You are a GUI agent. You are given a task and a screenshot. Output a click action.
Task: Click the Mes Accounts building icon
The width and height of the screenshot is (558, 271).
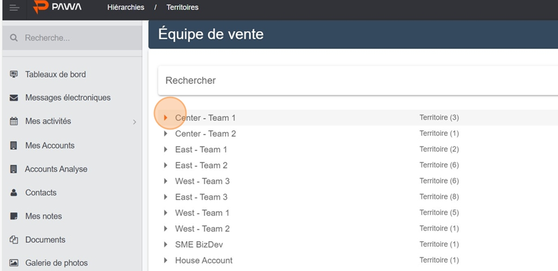tap(14, 145)
